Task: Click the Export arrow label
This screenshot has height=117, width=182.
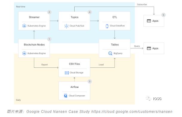Action: click(x=44, y=65)
